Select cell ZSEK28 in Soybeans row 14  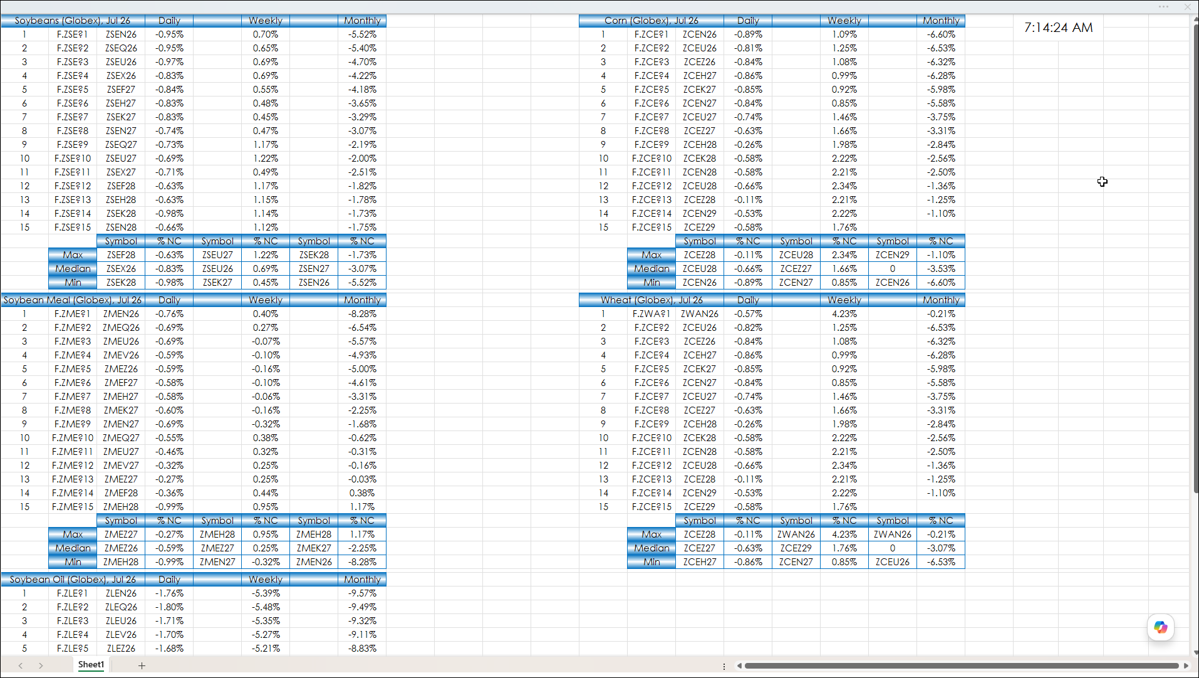click(121, 214)
